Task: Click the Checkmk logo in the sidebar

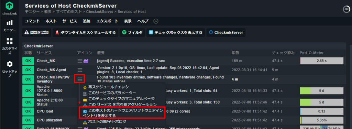Action: coord(9,9)
